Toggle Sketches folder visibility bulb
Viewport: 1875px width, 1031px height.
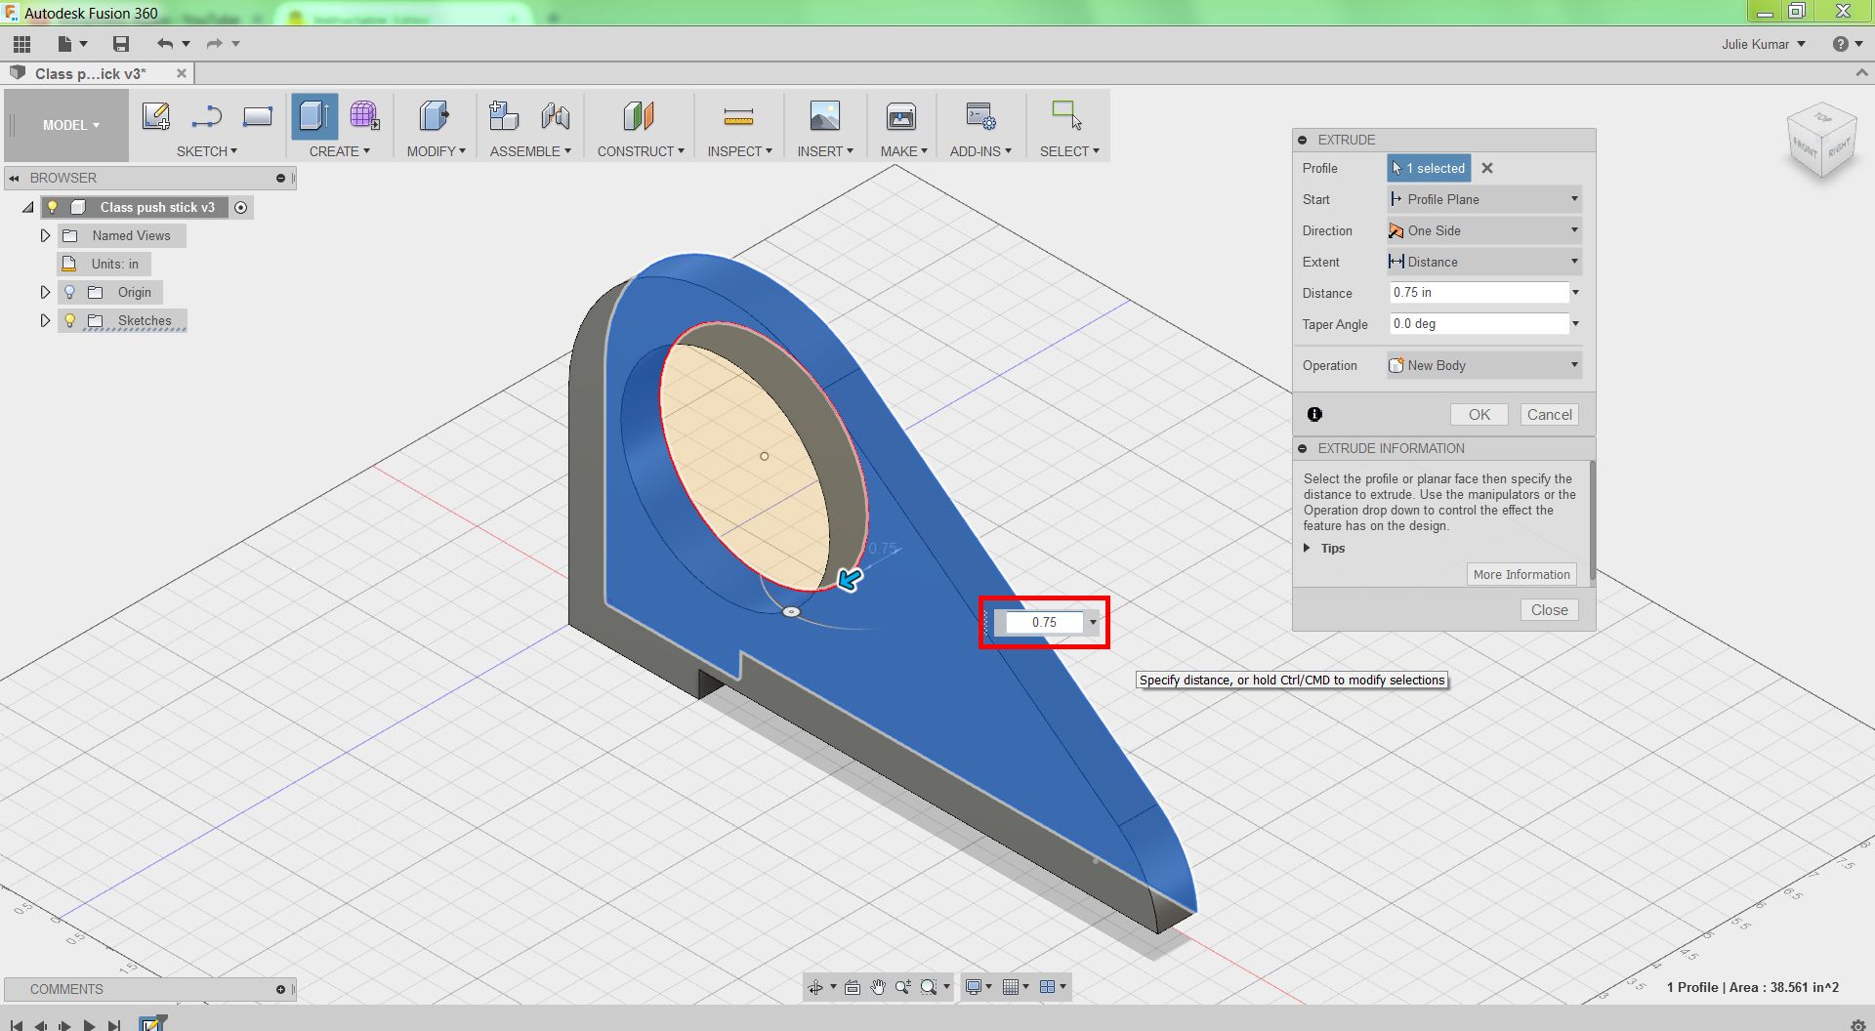click(x=68, y=320)
